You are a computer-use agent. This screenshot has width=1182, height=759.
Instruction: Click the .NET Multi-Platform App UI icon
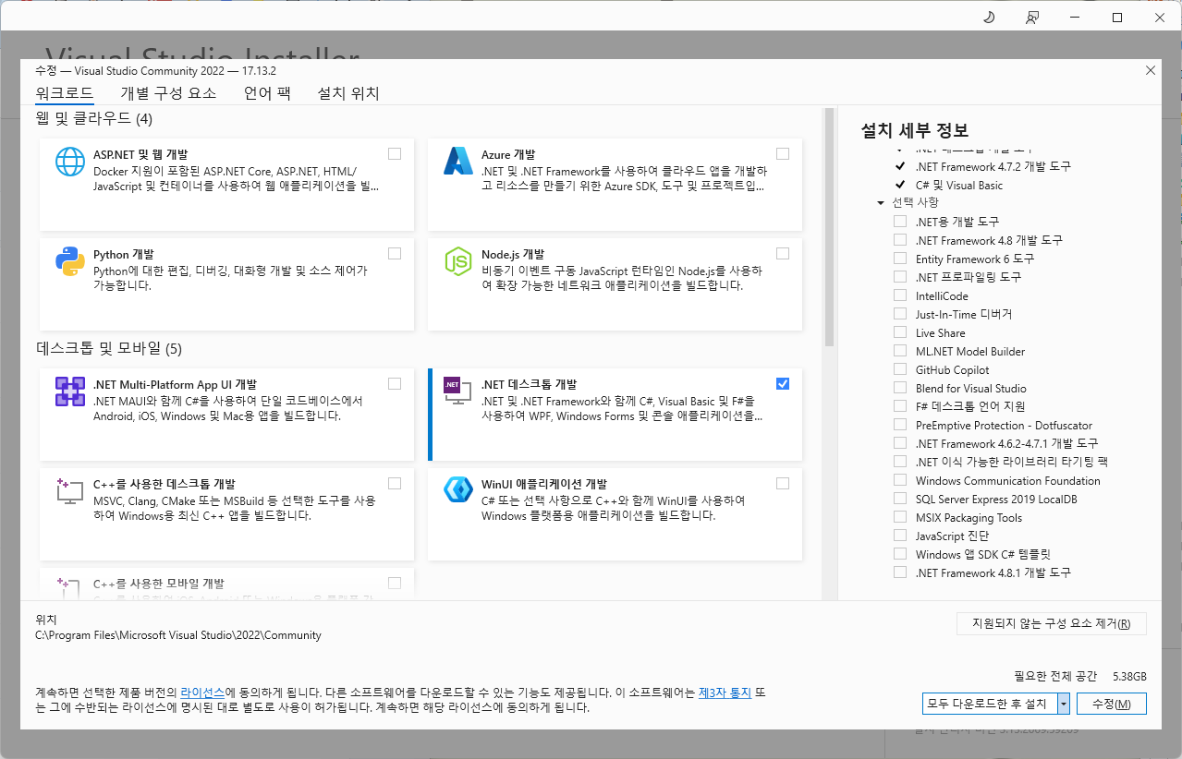70,392
